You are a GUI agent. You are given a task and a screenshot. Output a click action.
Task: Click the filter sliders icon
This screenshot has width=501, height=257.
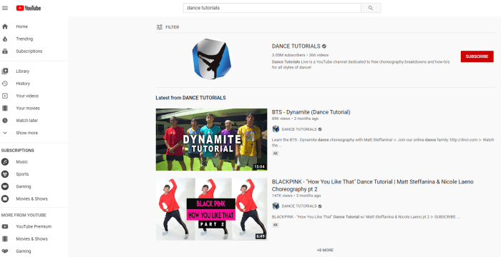pos(160,27)
